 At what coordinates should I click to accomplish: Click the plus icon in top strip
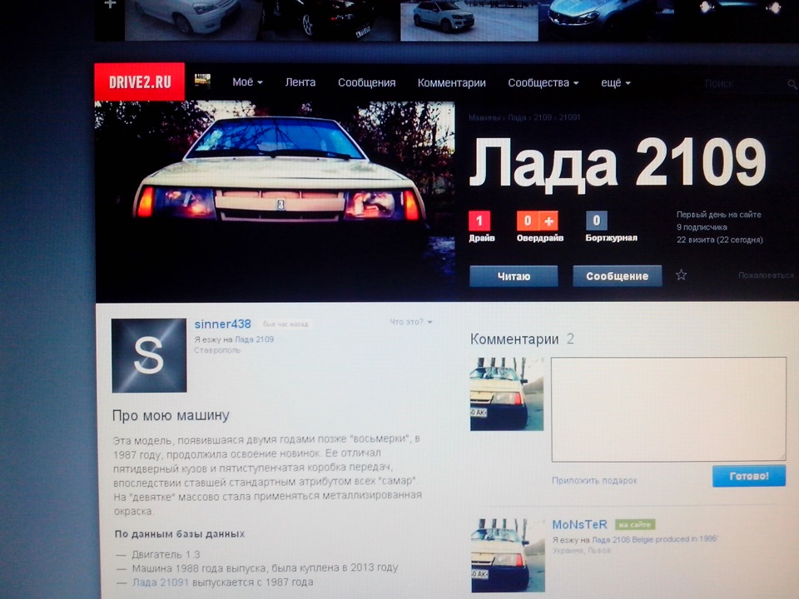[x=110, y=4]
